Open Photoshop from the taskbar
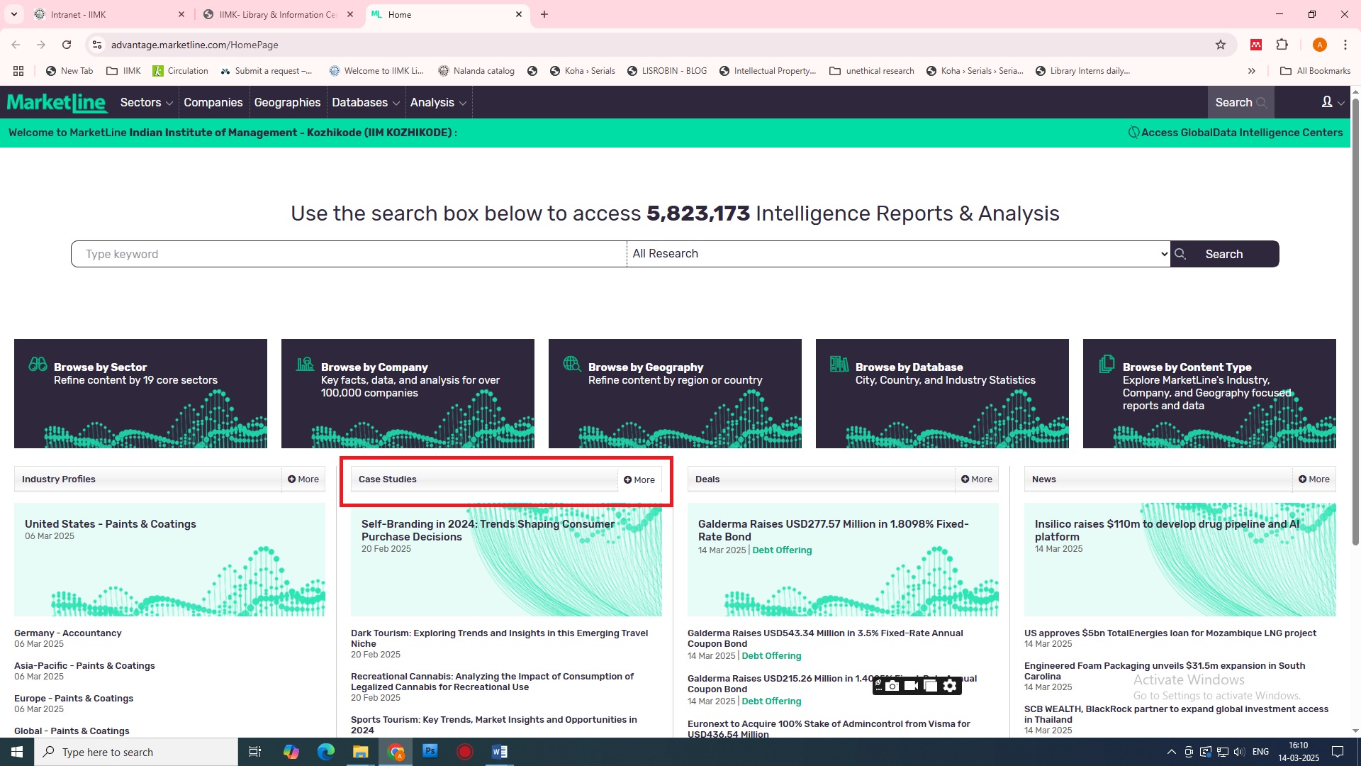 tap(430, 752)
